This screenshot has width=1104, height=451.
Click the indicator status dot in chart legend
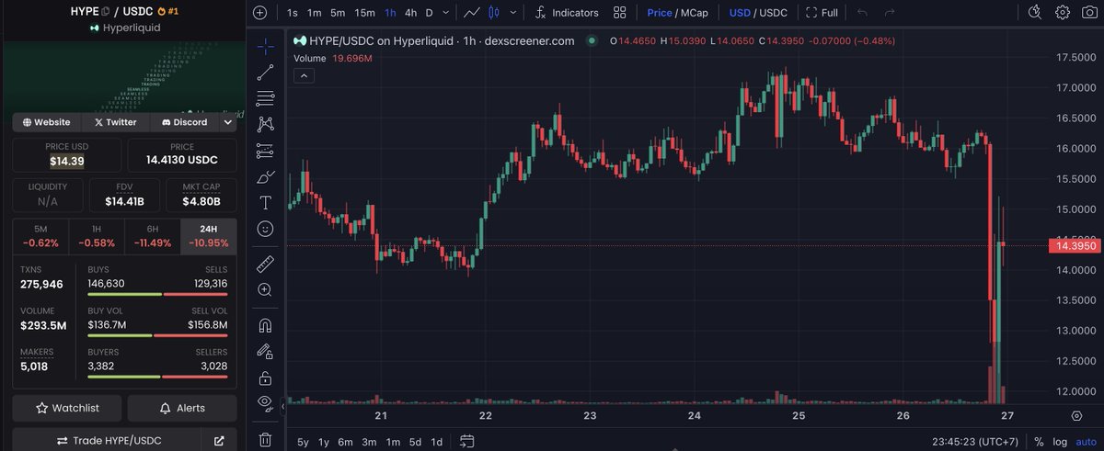pyautogui.click(x=591, y=41)
